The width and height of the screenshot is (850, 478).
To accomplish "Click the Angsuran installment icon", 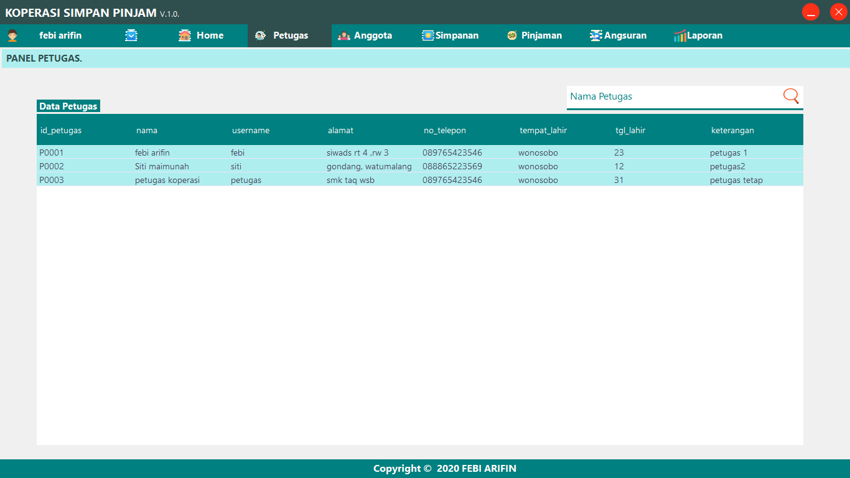I will click(594, 35).
